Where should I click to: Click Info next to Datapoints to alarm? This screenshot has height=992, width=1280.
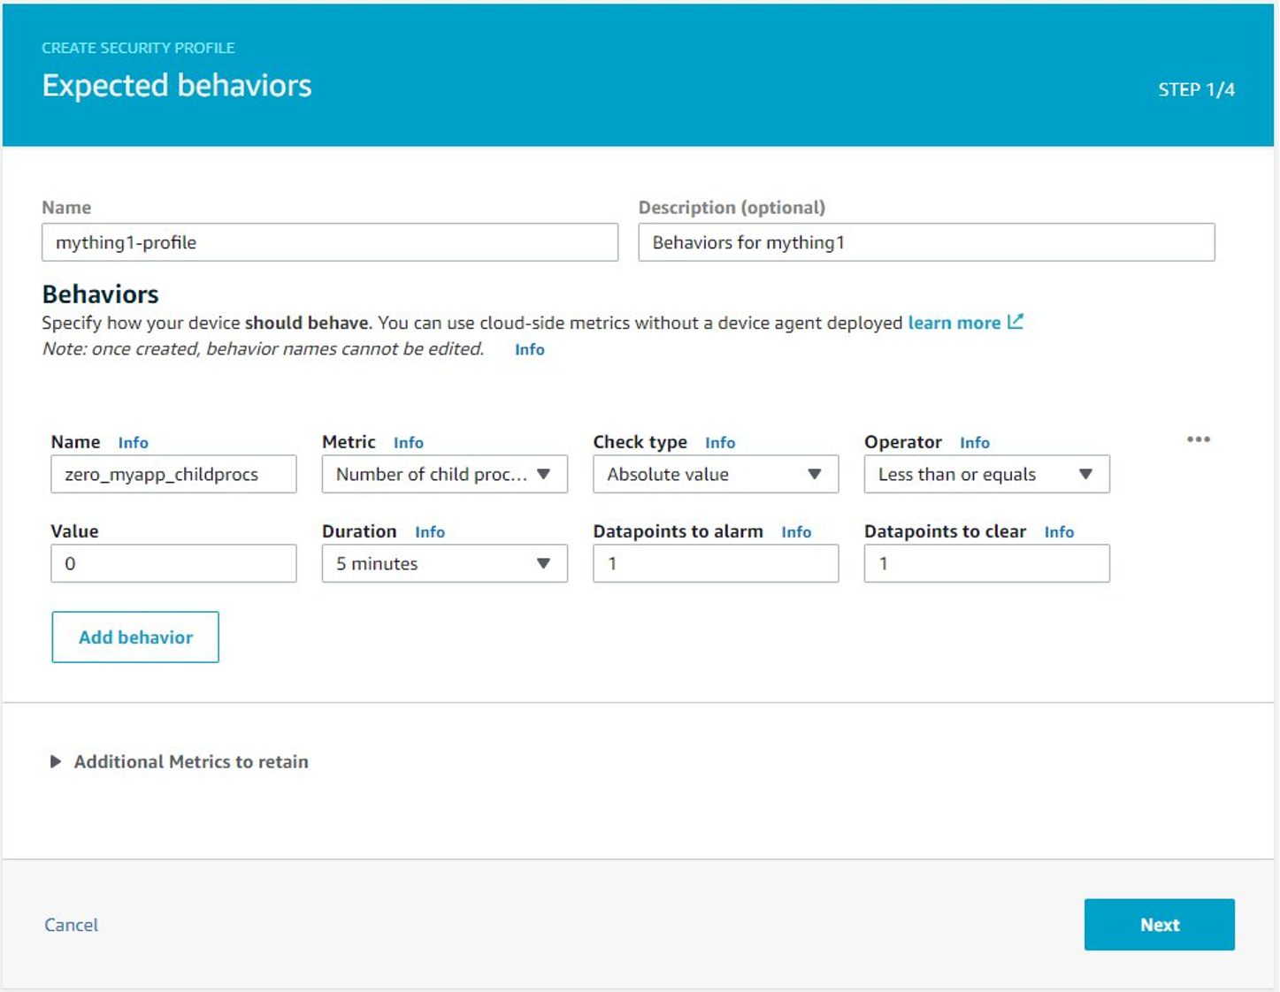[795, 532]
